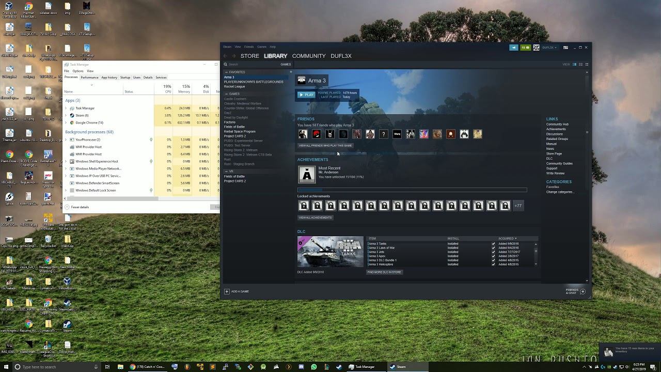The height and width of the screenshot is (372, 661).
Task: Open Steam's Community tab
Action: click(309, 56)
